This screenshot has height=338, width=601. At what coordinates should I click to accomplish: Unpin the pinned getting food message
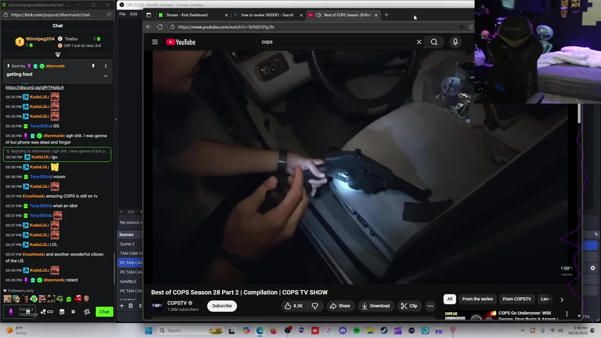(93, 66)
